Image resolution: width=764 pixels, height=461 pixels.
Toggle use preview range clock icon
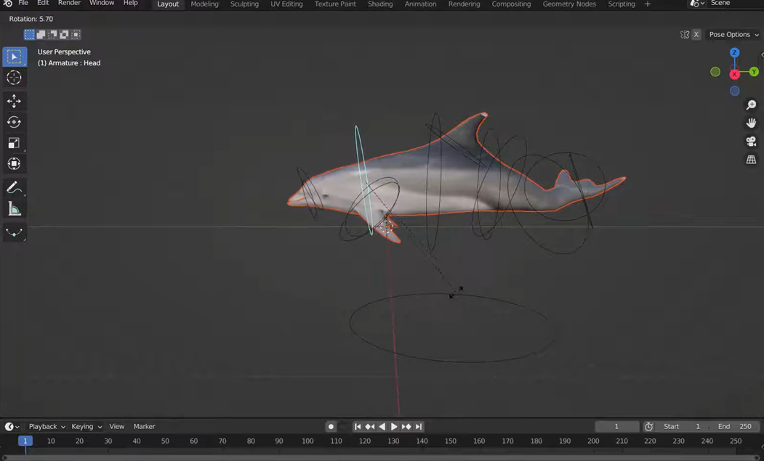coord(648,427)
